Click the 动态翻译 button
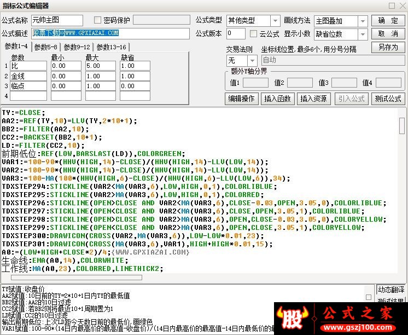Screen dimensions: 408x335 [391, 290]
